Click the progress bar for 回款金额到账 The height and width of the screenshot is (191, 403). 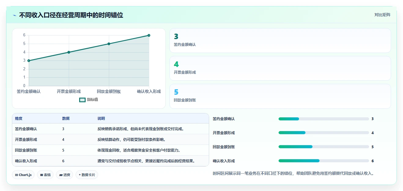point(324,147)
